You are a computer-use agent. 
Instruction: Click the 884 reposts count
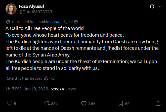pos(54,104)
